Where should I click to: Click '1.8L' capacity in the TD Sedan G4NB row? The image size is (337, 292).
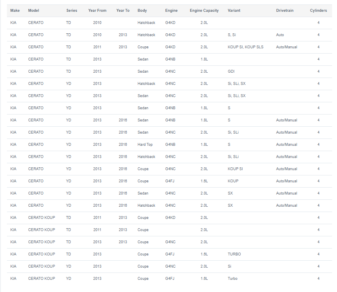[204, 59]
